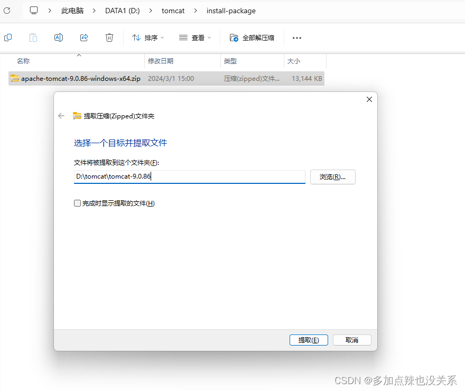Share the selected file via toolbar icon

point(84,38)
